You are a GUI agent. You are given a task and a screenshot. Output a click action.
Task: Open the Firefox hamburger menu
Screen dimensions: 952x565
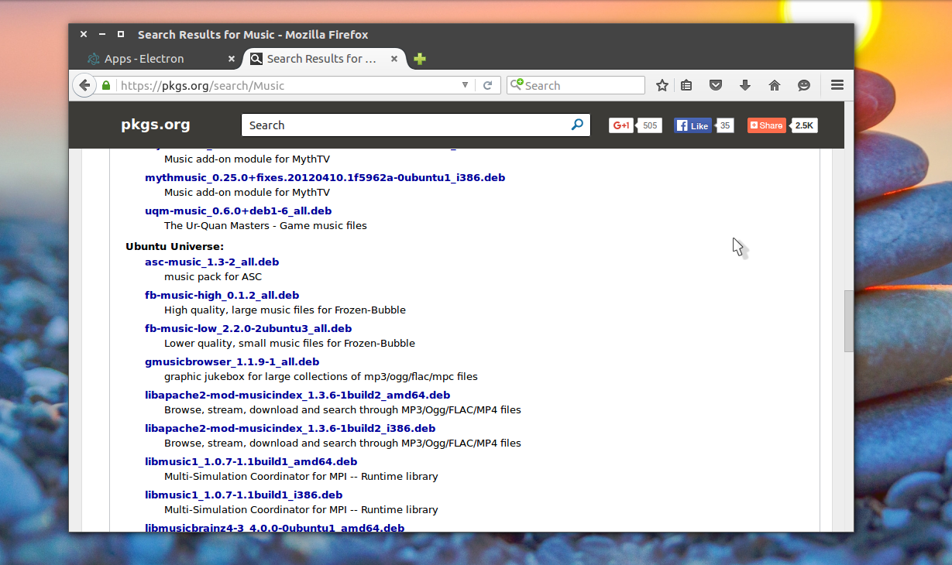(x=837, y=85)
